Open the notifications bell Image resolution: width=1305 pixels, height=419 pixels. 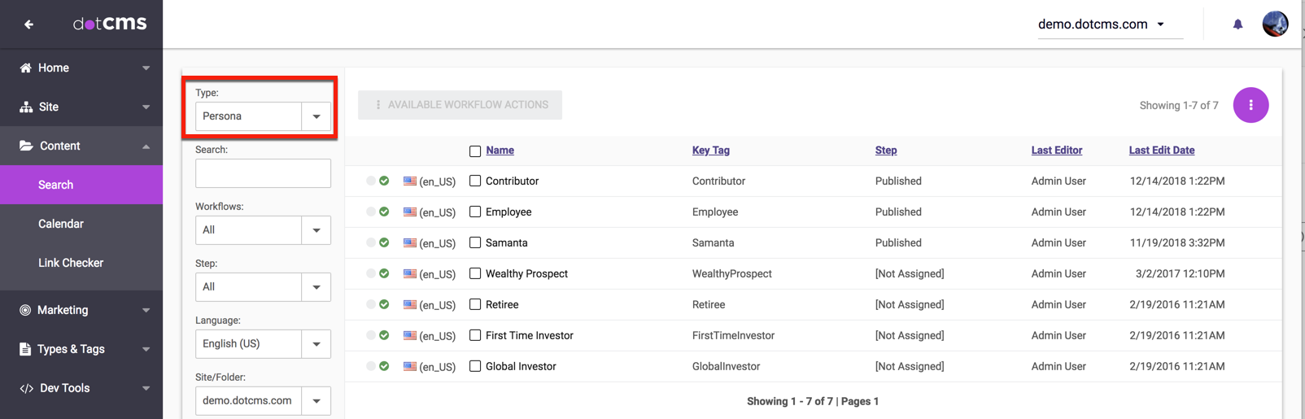tap(1237, 24)
